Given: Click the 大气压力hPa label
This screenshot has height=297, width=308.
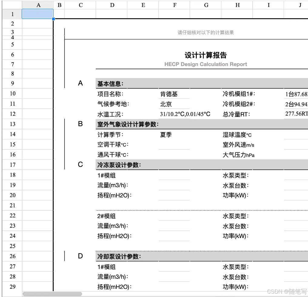Looking at the screenshot, I should [239, 155].
